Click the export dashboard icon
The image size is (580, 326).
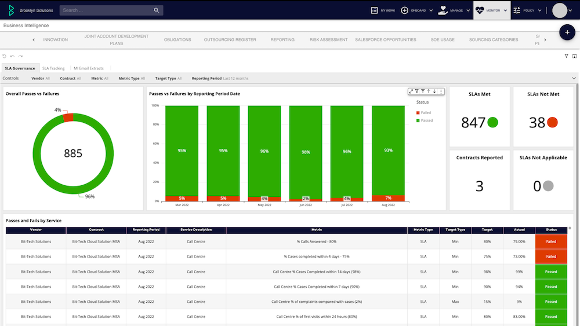click(x=574, y=56)
